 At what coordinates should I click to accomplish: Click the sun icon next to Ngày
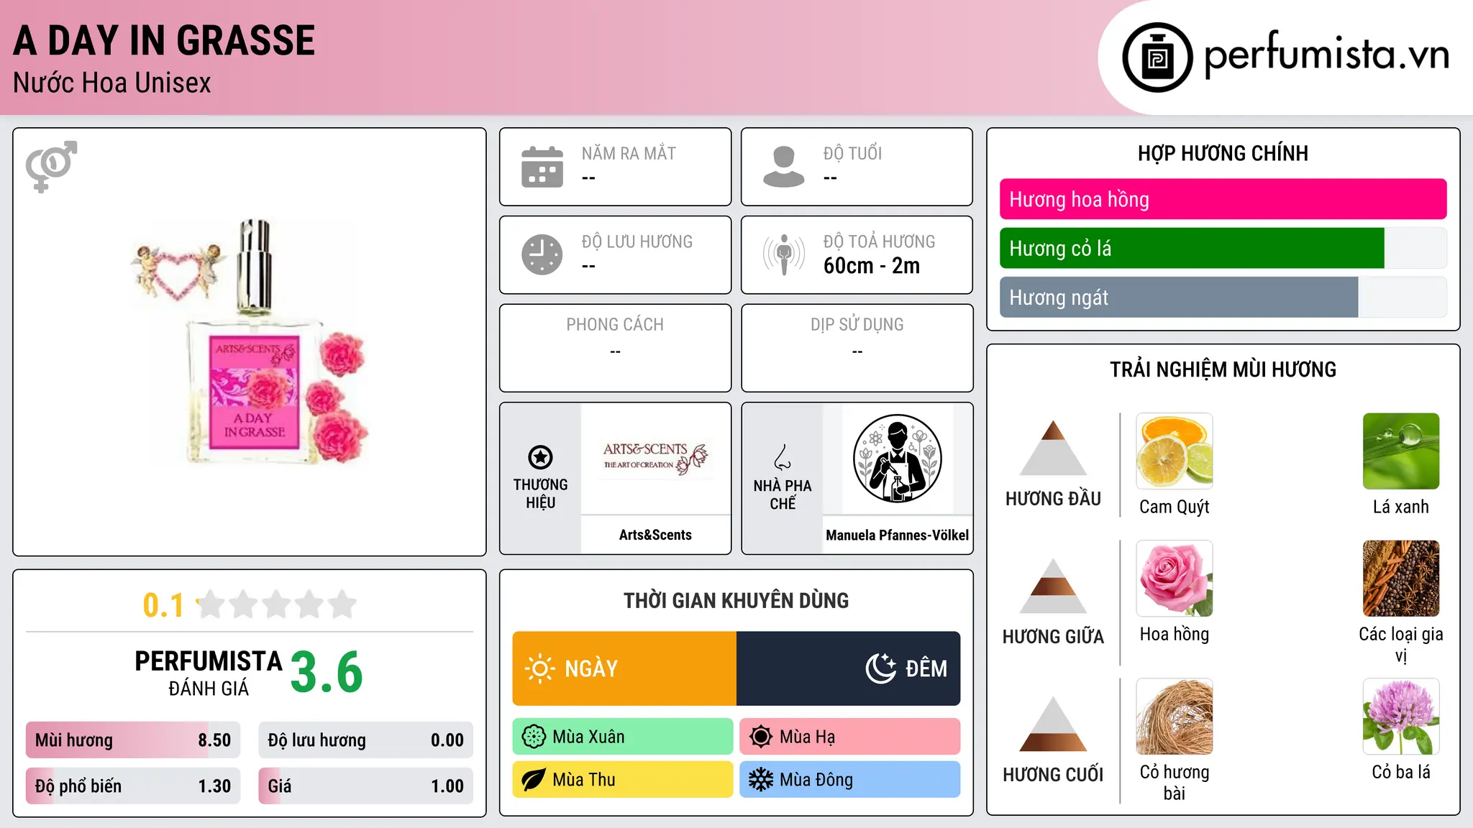540,668
